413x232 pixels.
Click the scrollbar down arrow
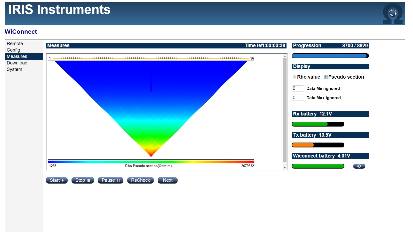(285, 167)
